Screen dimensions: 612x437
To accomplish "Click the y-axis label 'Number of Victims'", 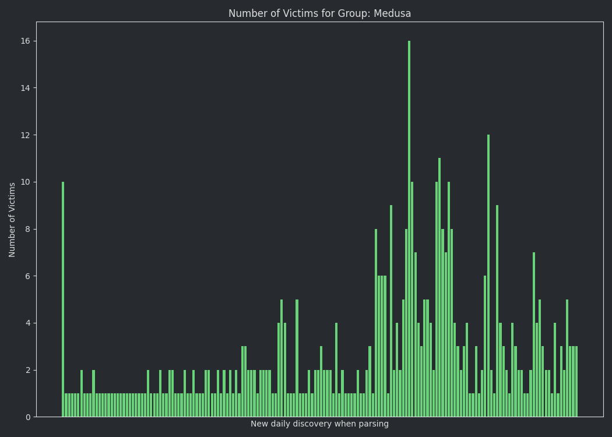I will pos(12,220).
